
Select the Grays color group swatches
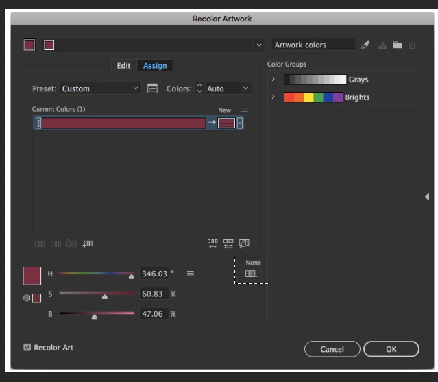(315, 80)
